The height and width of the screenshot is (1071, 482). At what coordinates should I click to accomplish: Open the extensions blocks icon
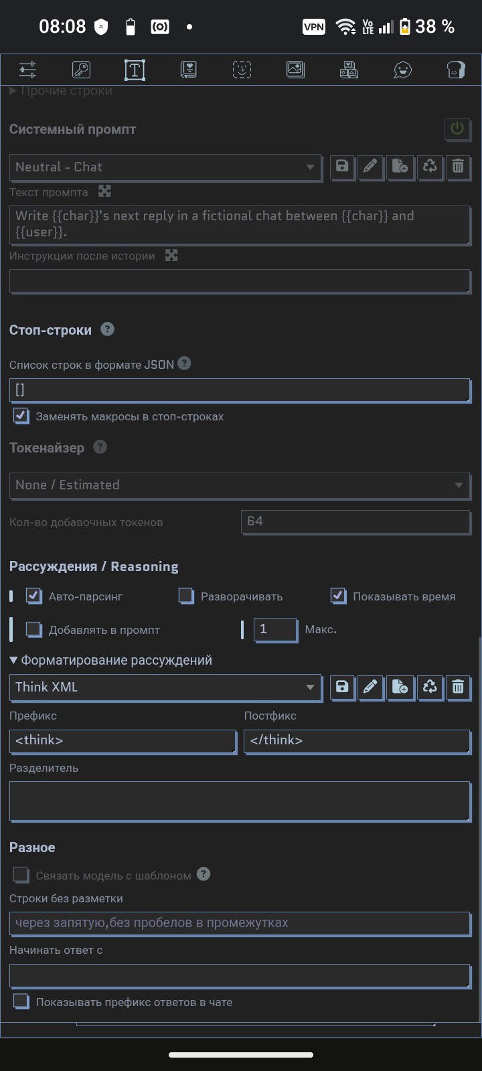click(349, 70)
